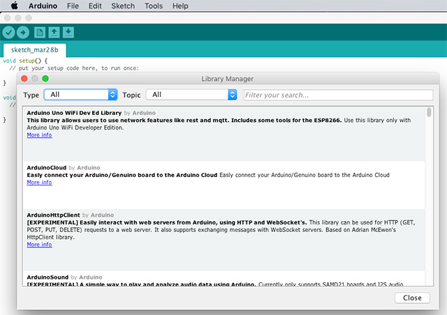The width and height of the screenshot is (447, 315).
Task: Open the Edit menu
Action: [95, 6]
